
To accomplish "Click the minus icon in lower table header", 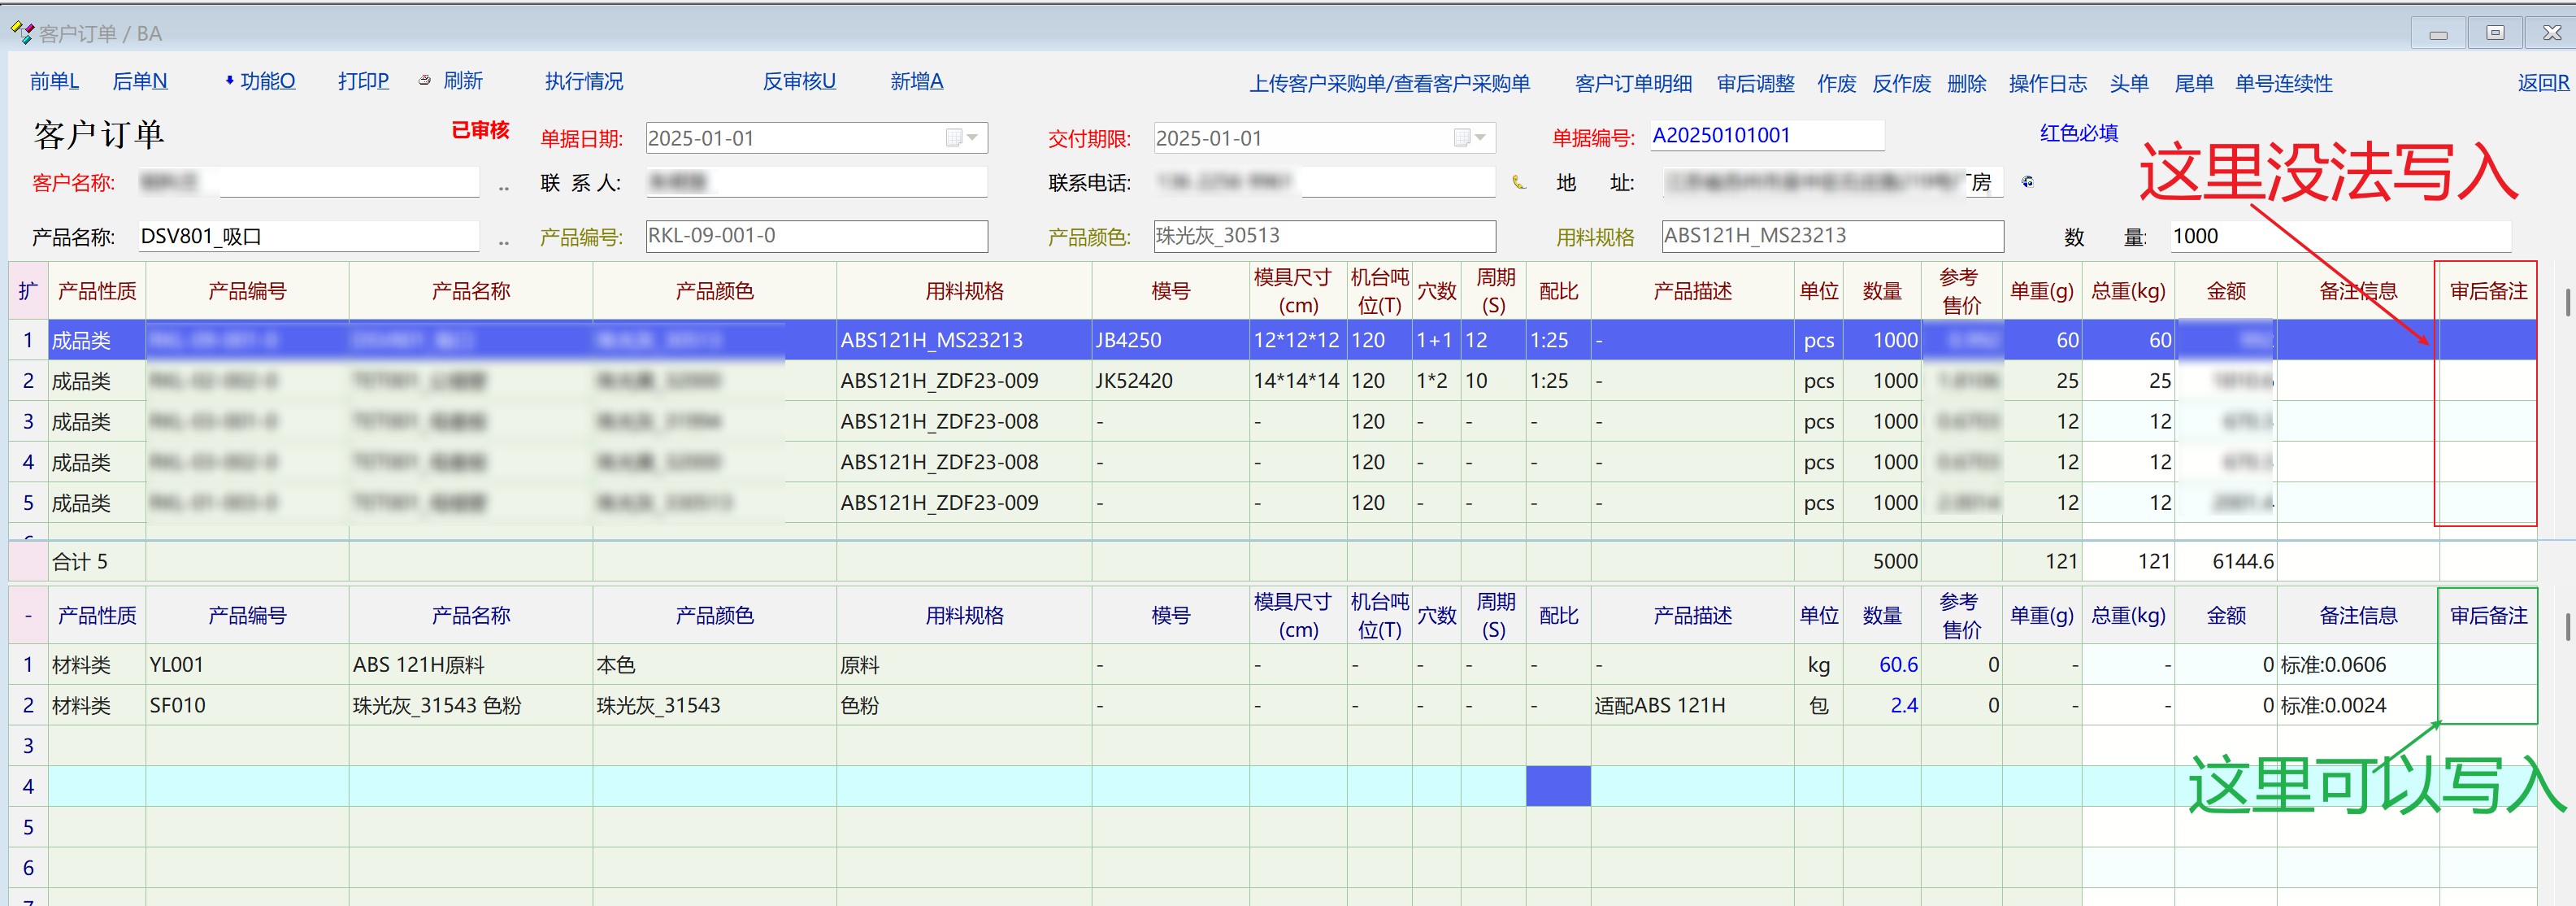I will coord(28,616).
